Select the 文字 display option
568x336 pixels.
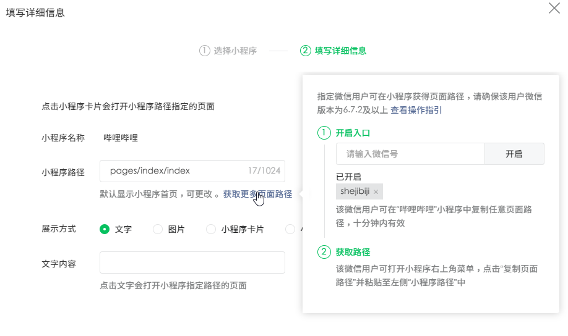(x=105, y=229)
